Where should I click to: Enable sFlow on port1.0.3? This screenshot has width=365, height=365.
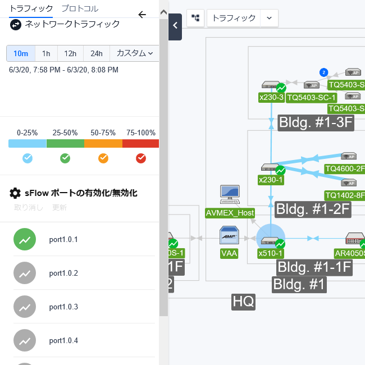pos(25,307)
